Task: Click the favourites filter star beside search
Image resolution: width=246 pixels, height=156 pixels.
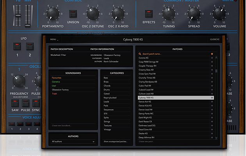Action: point(212,53)
